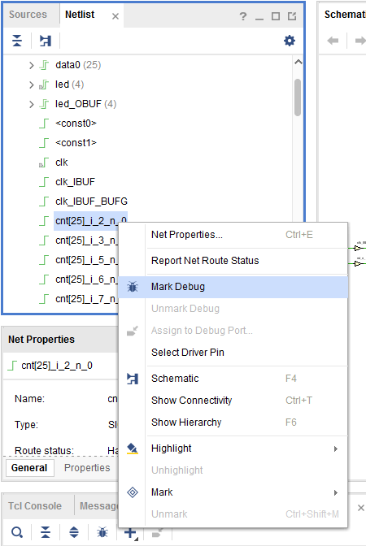Select the clk_IBUF_BUFG net
The image size is (366, 546).
click(x=91, y=201)
